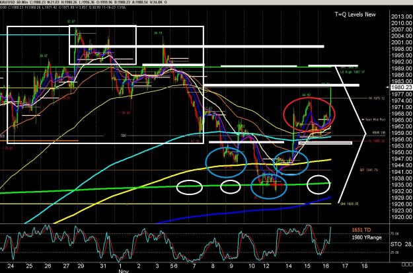Click the leftmost small square icon below the price axis
Image resolution: width=413 pixels, height=273 pixels.
pyautogui.click(x=403, y=264)
